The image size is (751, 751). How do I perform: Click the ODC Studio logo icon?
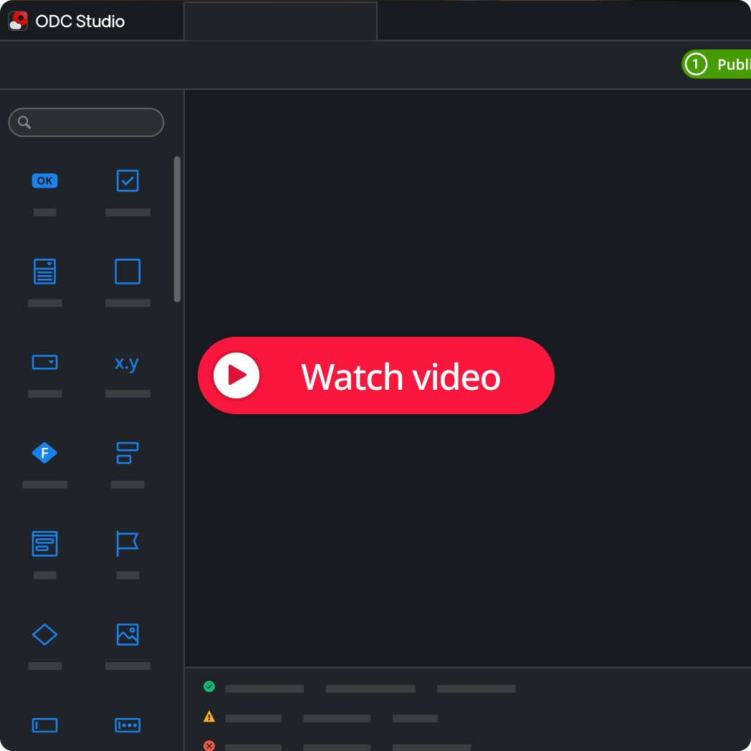point(18,21)
